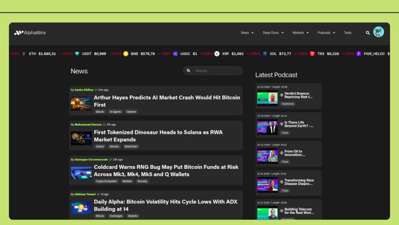The image size is (399, 225).
Task: Select Pulse tag under Is There Life podcast
Action: point(285,133)
